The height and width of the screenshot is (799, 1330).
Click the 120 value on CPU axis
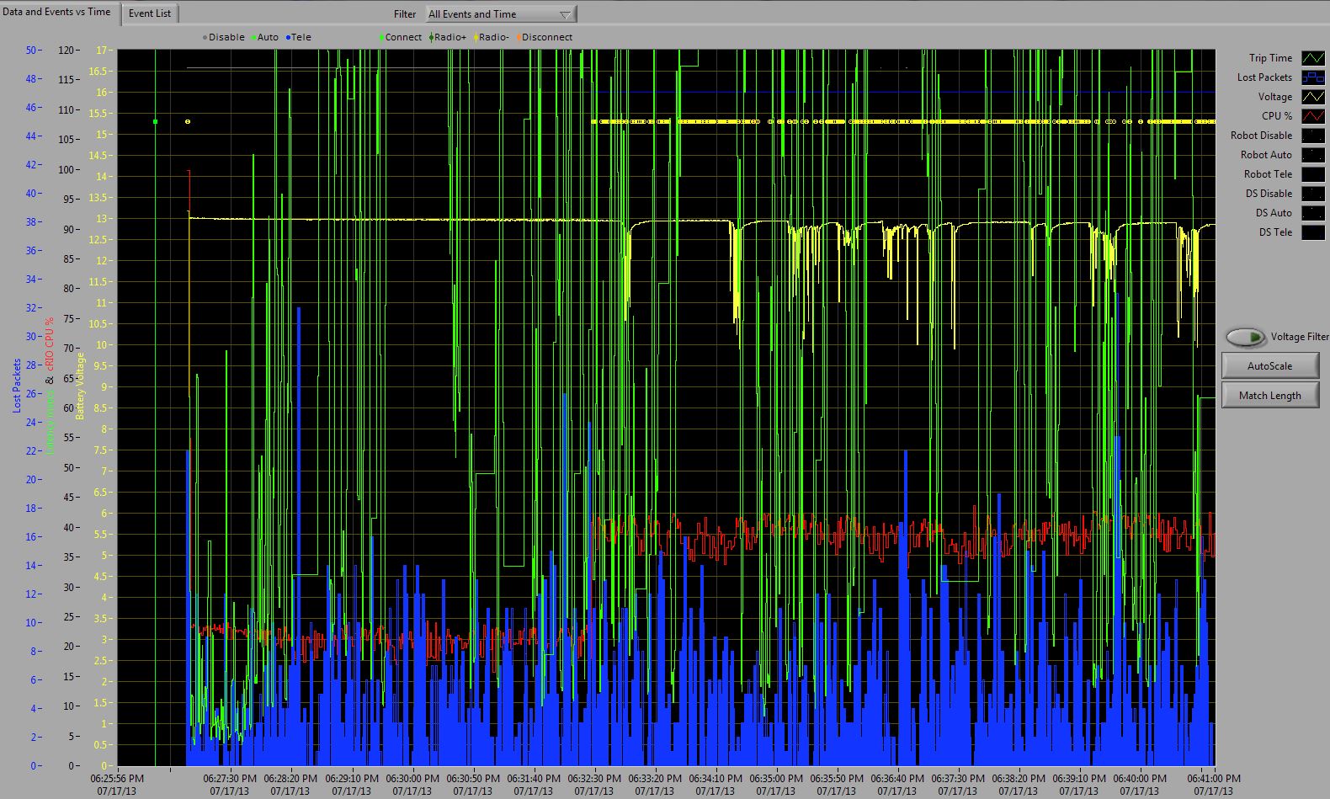66,51
